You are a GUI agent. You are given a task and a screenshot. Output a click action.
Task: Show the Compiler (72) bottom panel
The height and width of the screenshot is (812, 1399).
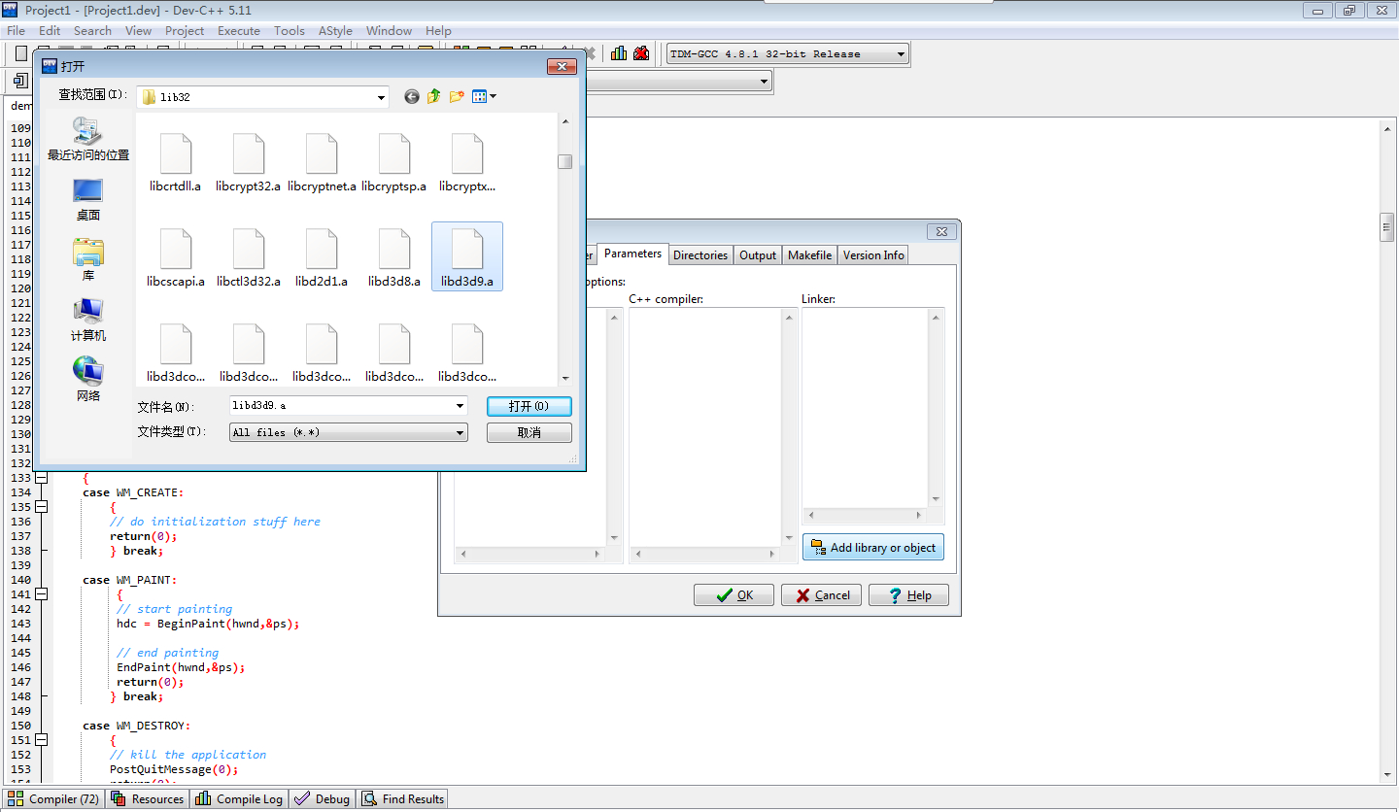point(53,799)
